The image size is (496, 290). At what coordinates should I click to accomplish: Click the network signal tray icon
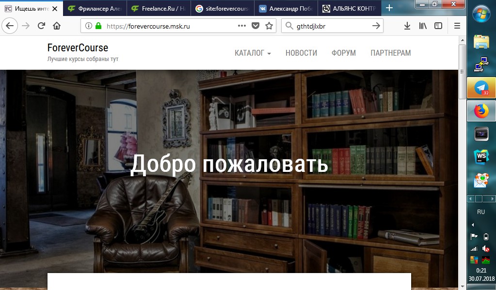(474, 249)
